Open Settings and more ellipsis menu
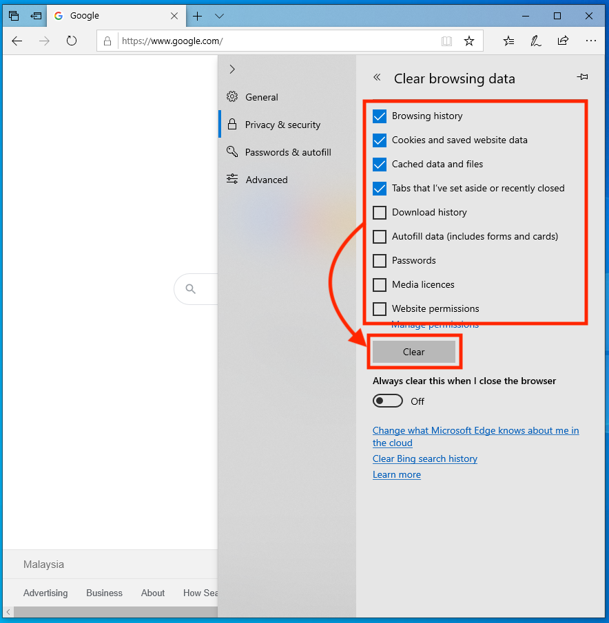This screenshot has height=623, width=609. point(590,41)
